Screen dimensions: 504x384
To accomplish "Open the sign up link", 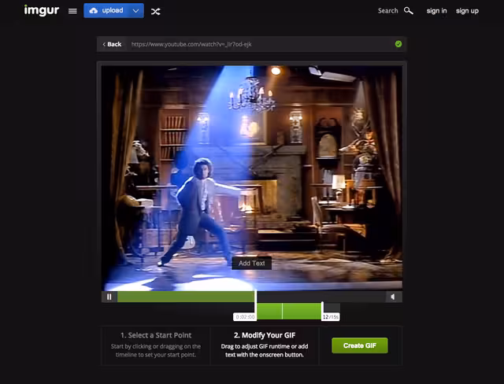I will click(x=467, y=11).
